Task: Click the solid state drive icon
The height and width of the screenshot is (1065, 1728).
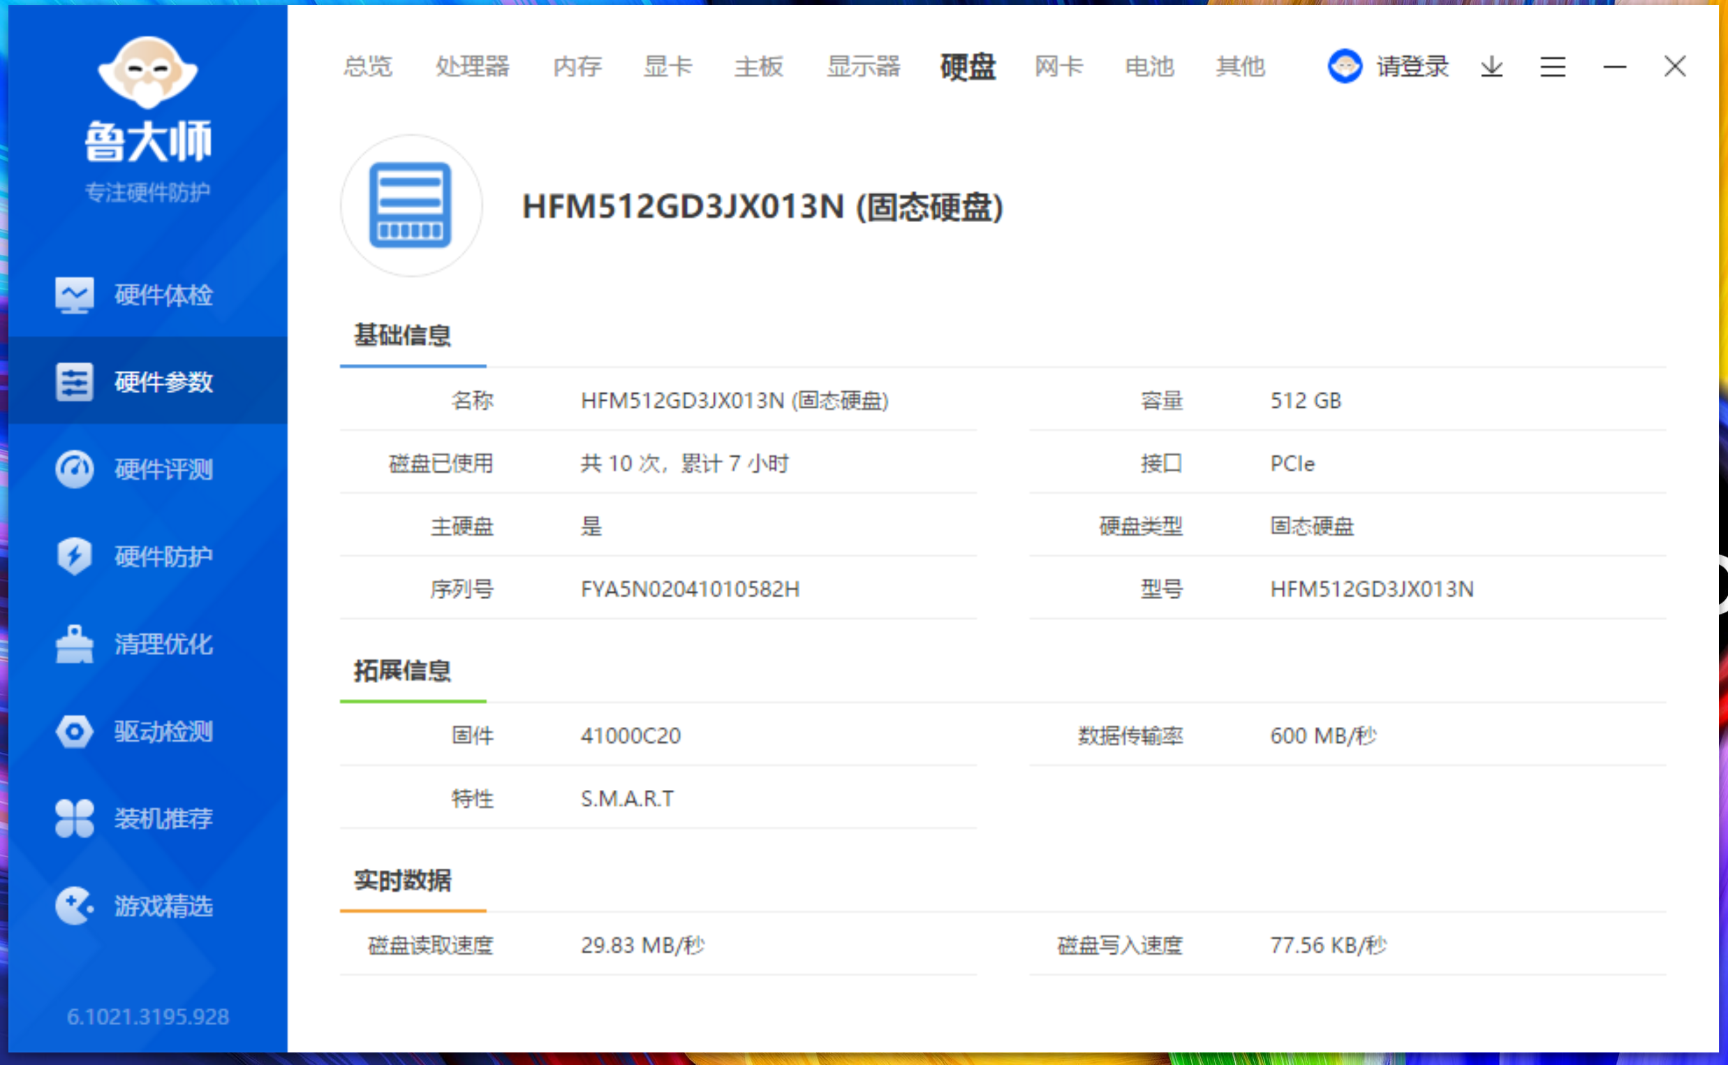Action: 411,205
